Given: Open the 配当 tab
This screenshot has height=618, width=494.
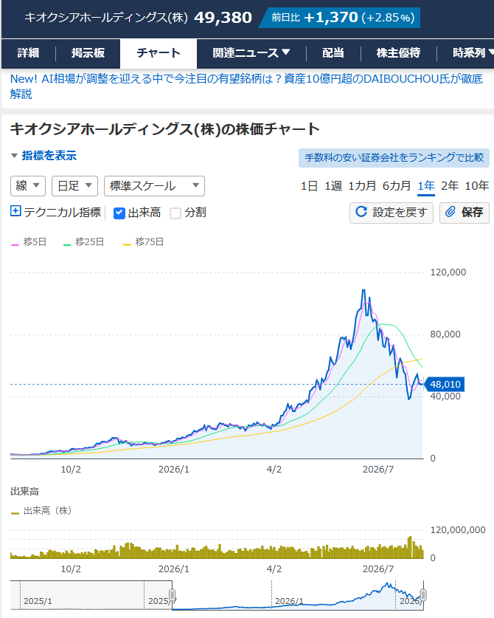Looking at the screenshot, I should [x=333, y=53].
